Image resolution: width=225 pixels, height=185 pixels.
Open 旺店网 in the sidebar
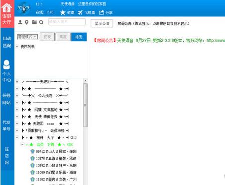pos(6,156)
